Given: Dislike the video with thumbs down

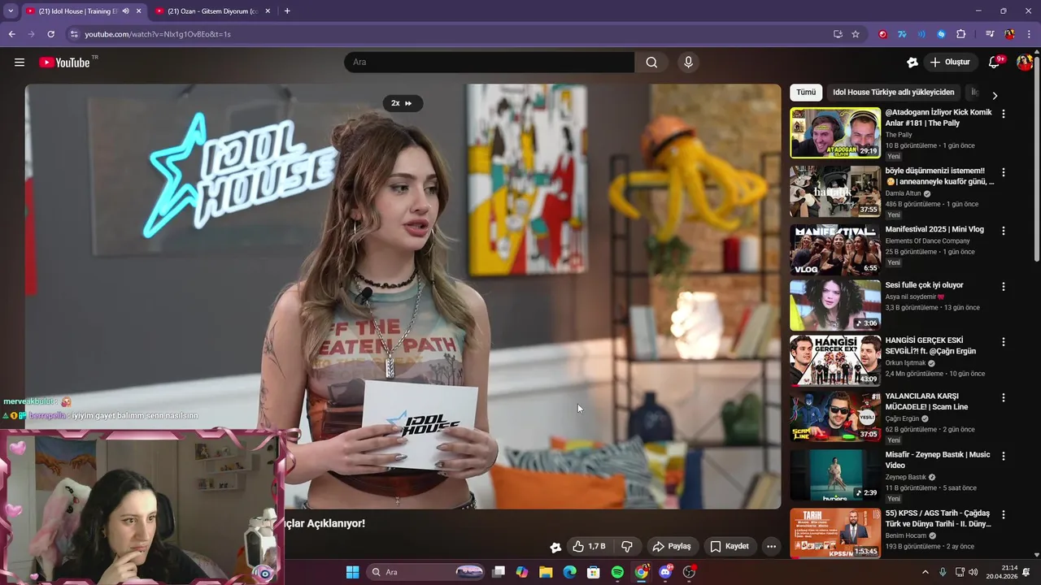Looking at the screenshot, I should [x=627, y=546].
